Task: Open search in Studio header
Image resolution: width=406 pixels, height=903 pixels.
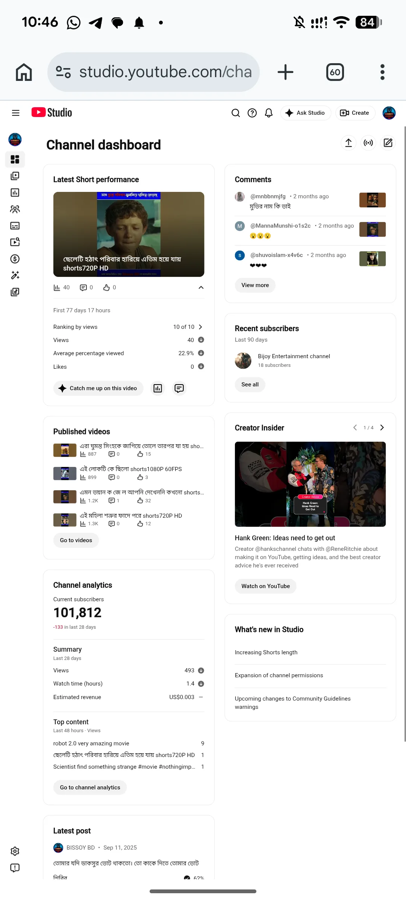Action: coord(236,113)
